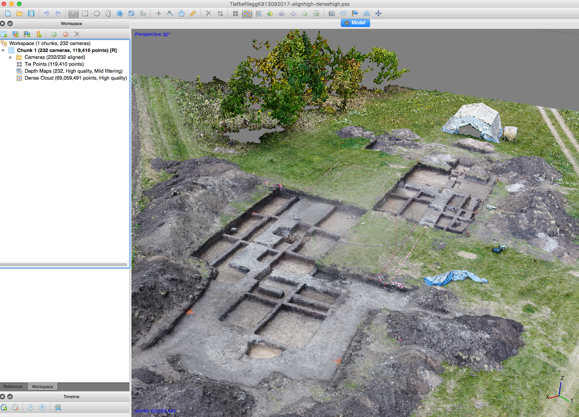Create a new project document
579x417 pixels.
click(x=8, y=13)
